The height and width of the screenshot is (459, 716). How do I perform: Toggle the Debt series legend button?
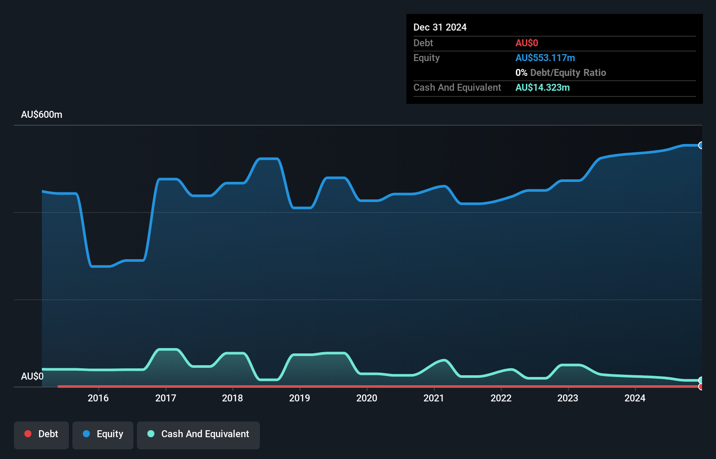click(x=41, y=435)
